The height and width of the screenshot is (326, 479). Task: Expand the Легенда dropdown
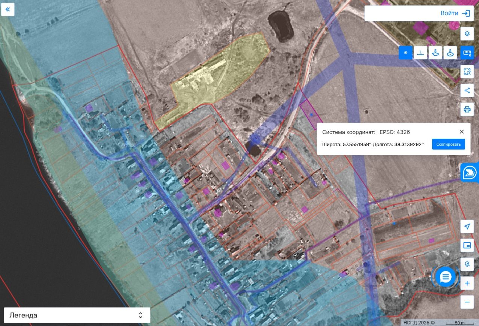pos(77,315)
